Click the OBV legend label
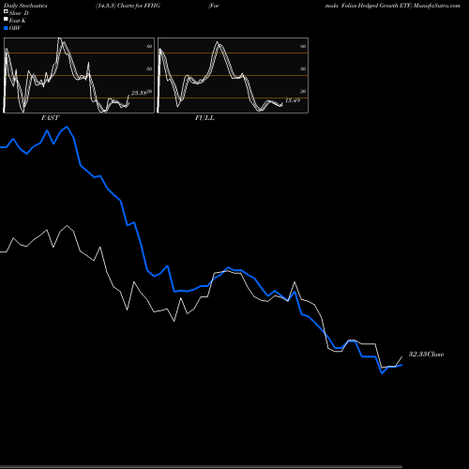This screenshot has height=469, width=469. [x=15, y=28]
